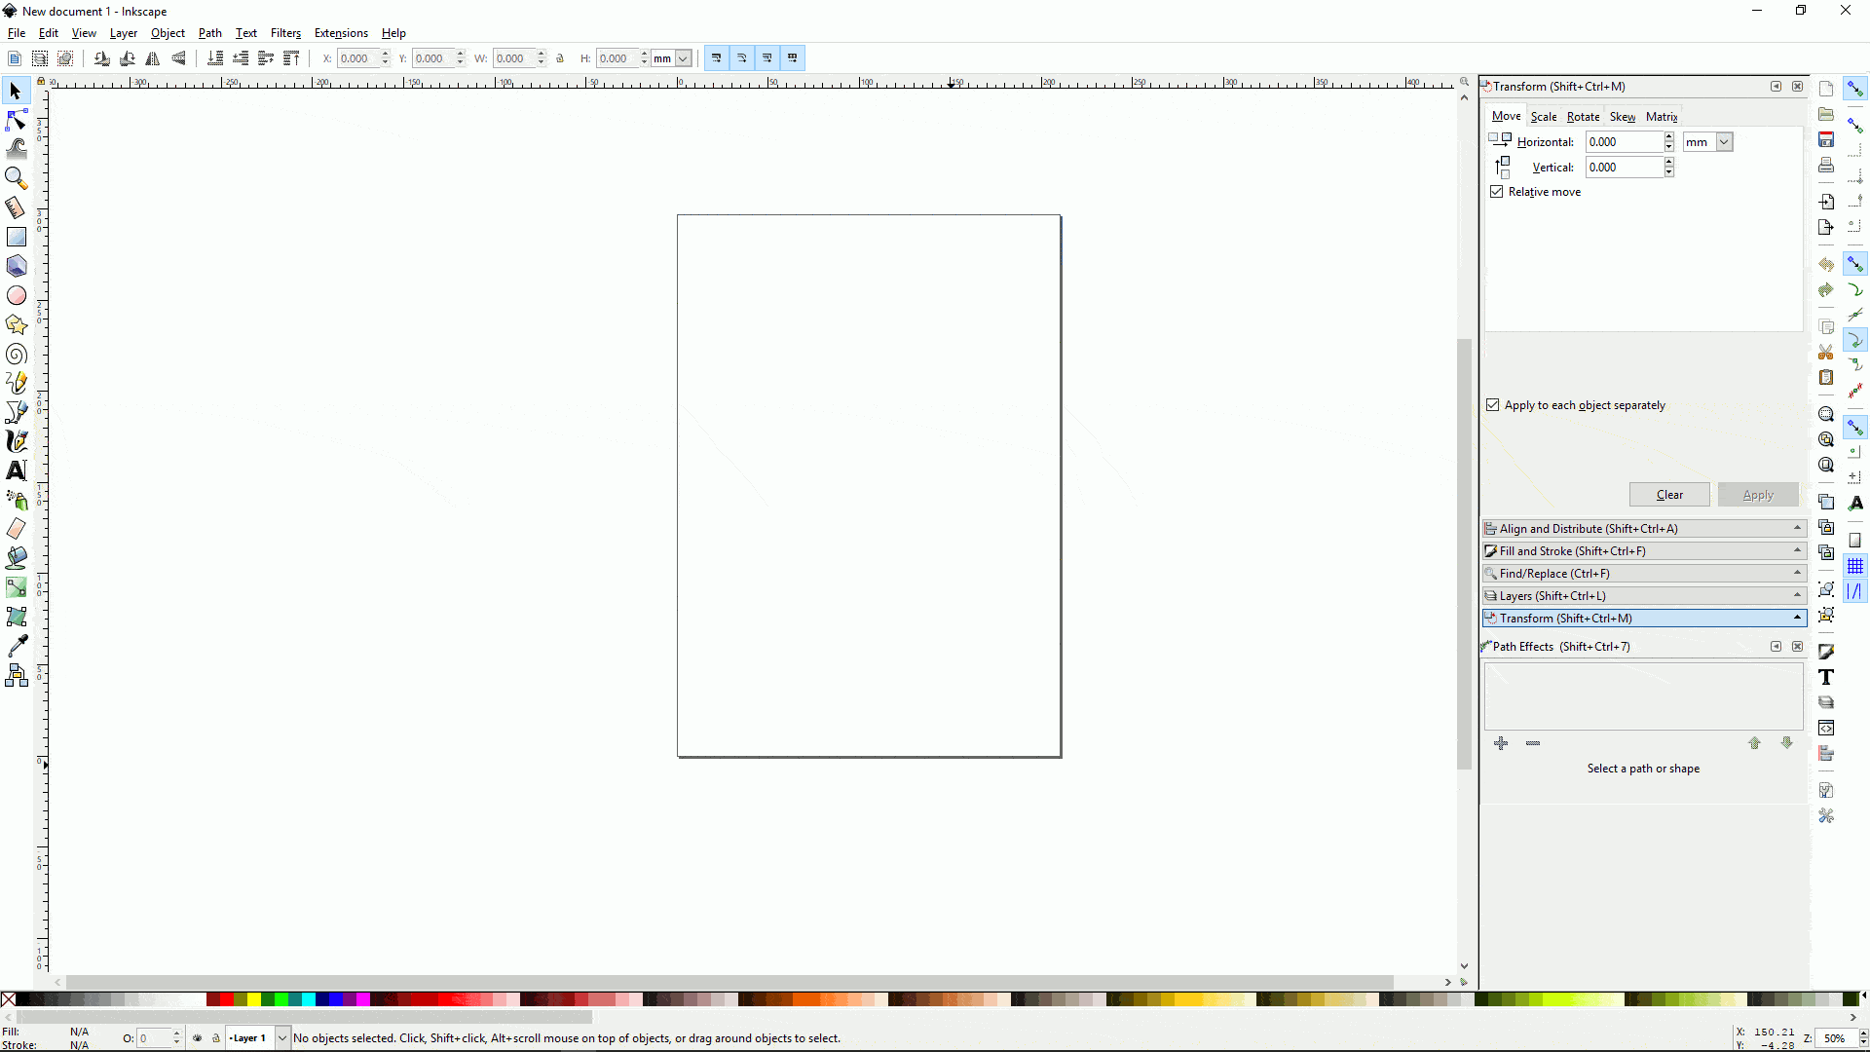Viewport: 1870px width, 1052px height.
Task: Pick the yellow swatch in palette
Action: (x=253, y=999)
